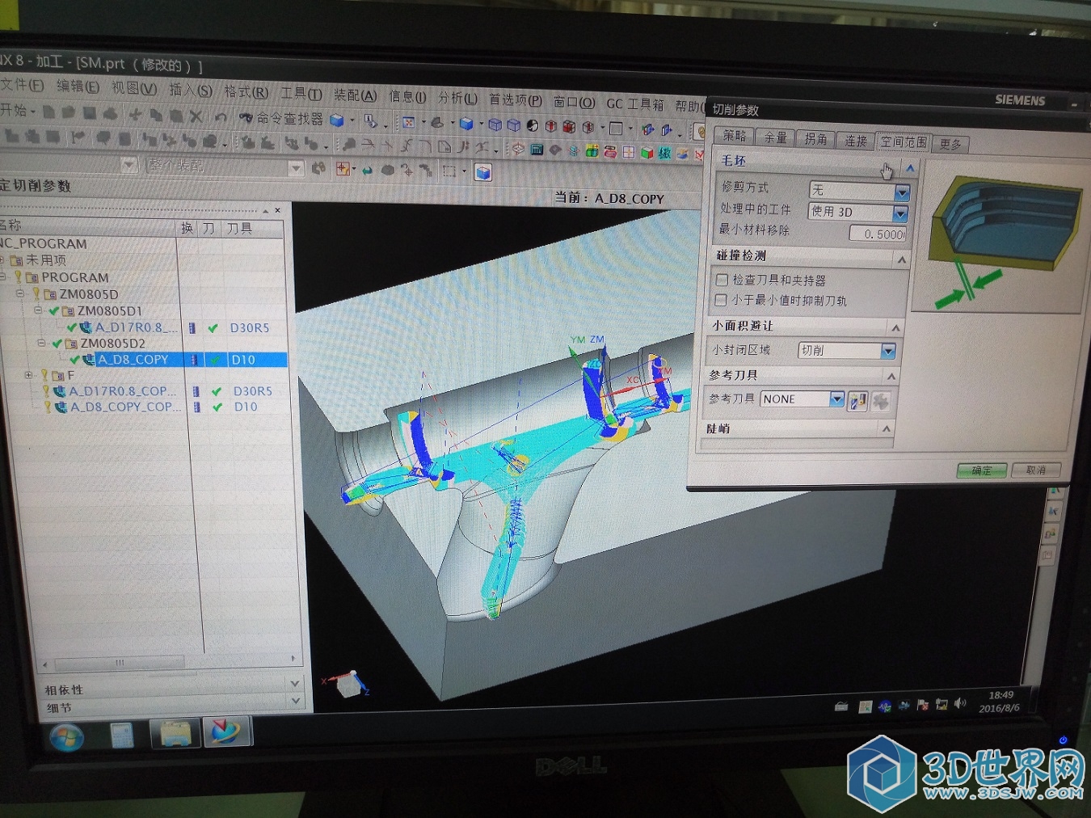Click the navigator horizontal scrollbar

point(120,664)
